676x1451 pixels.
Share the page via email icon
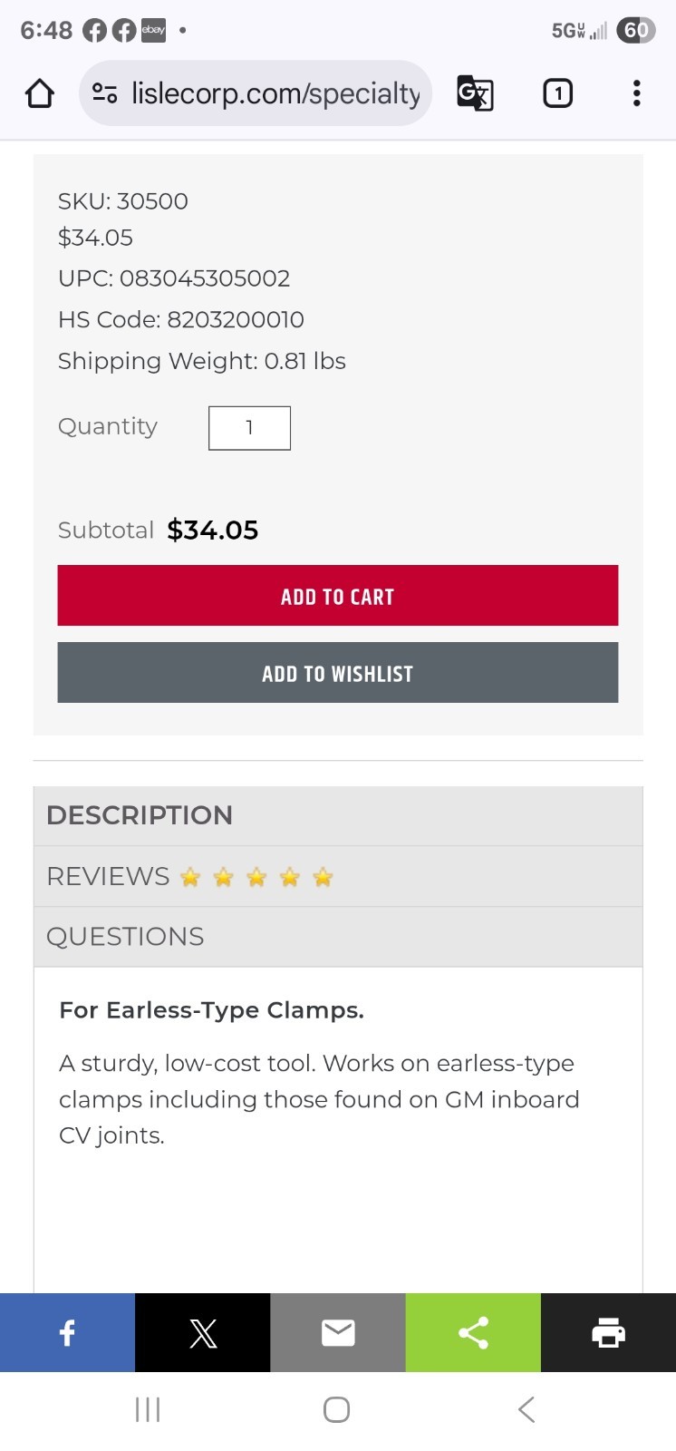point(338,1332)
